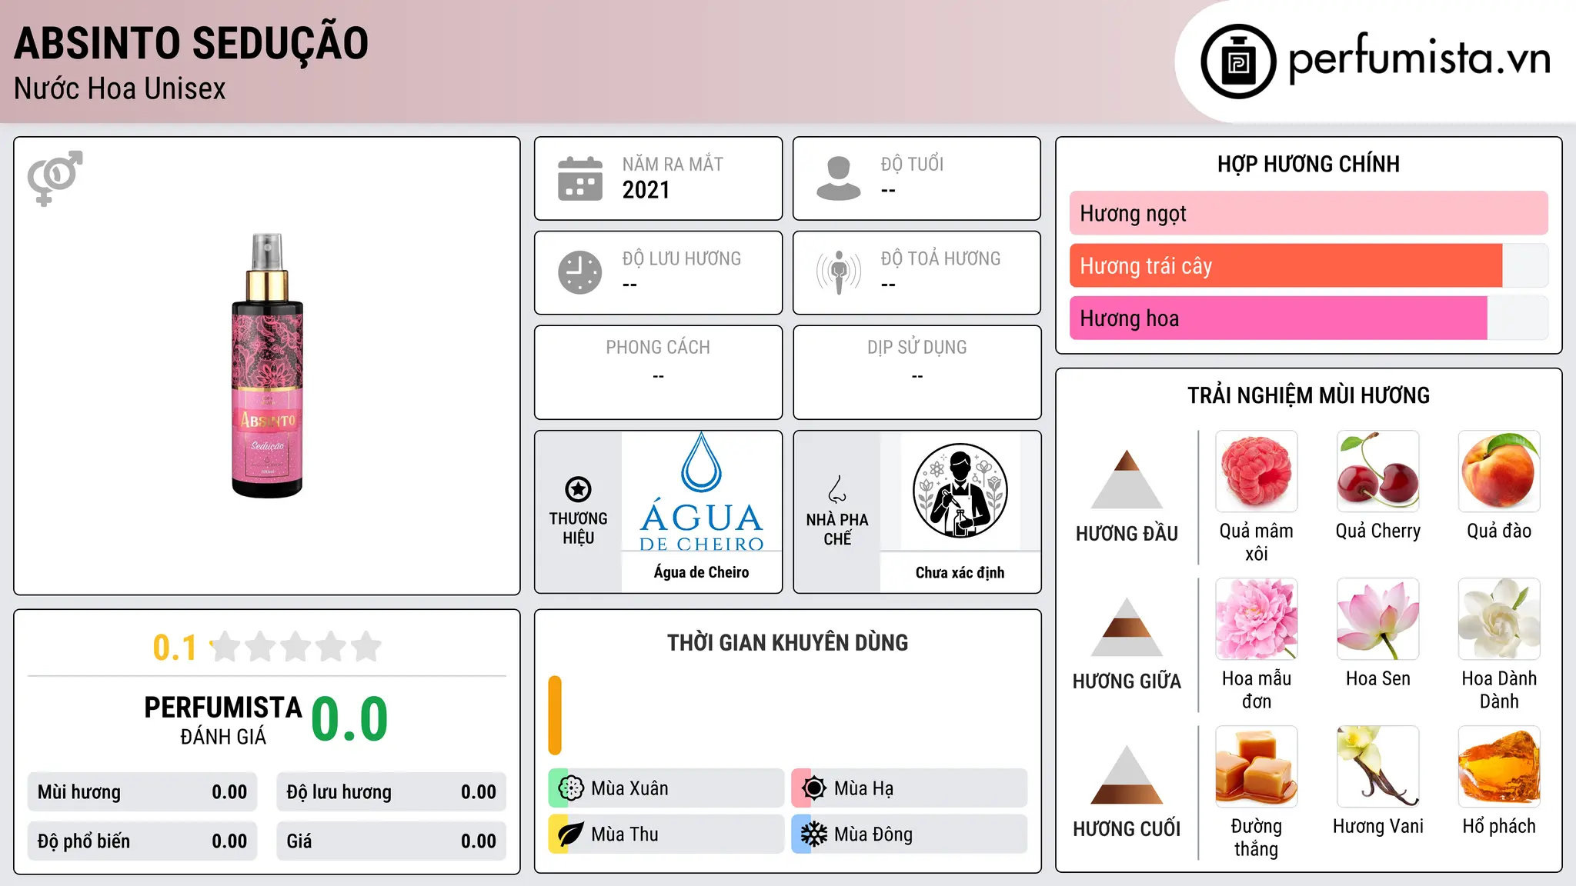Click the sun icon beside Mùa Hạ
The image size is (1576, 886).
point(814,788)
